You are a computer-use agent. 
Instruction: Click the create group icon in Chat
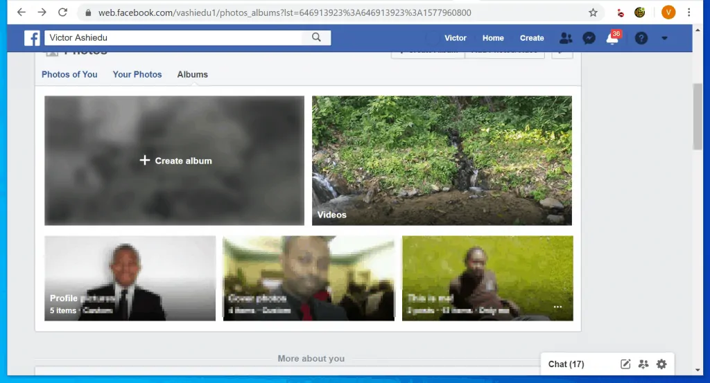click(x=643, y=364)
